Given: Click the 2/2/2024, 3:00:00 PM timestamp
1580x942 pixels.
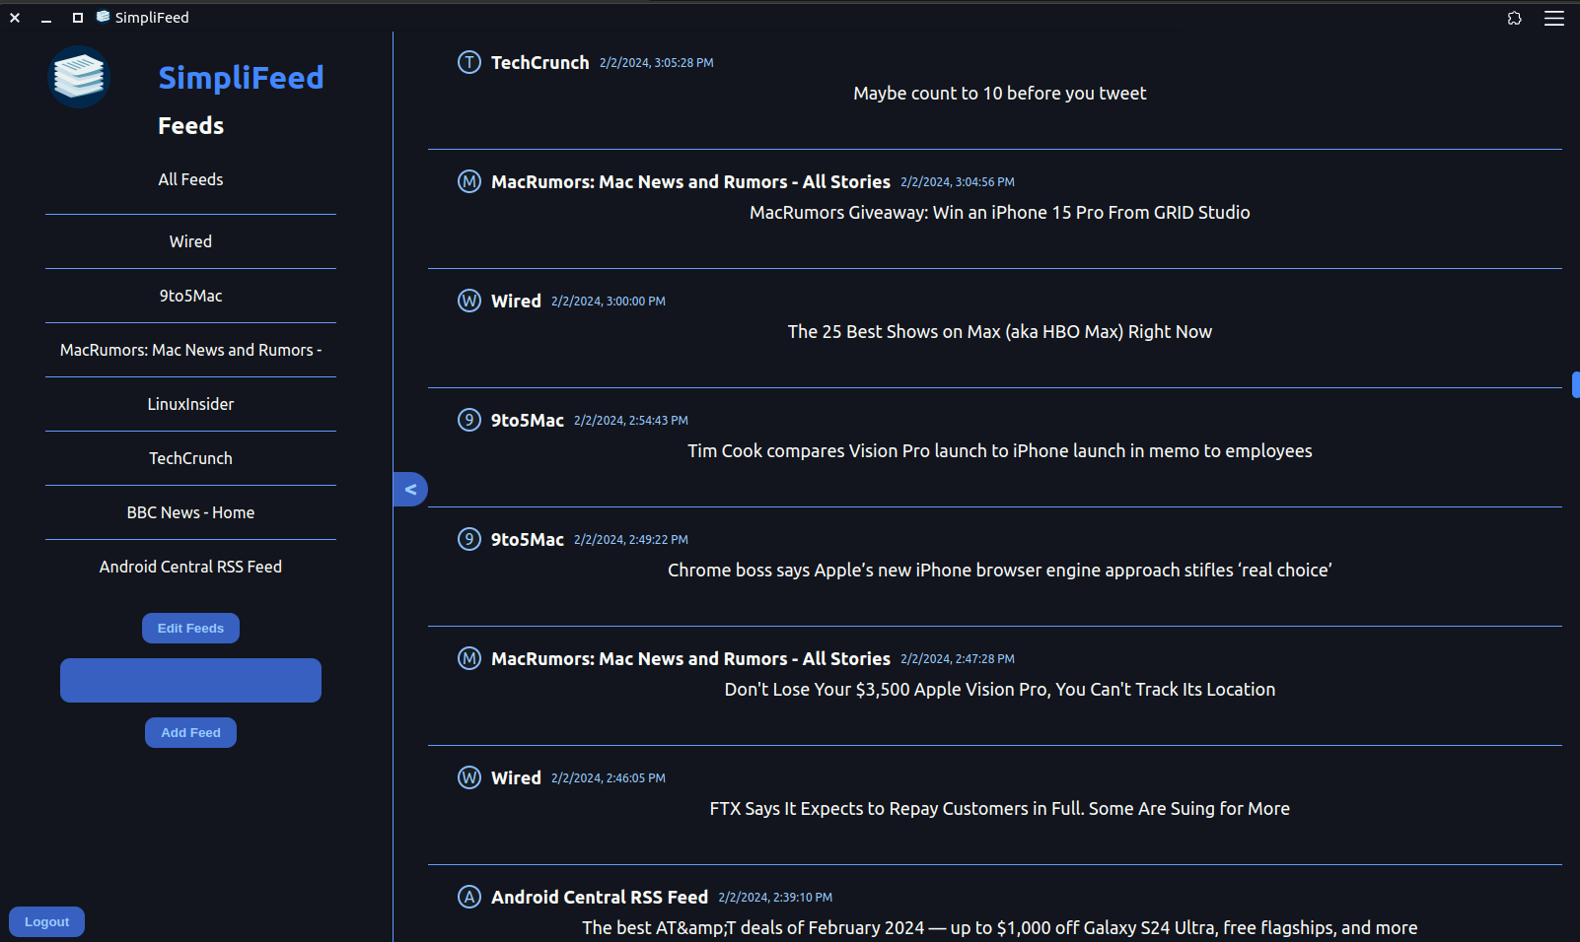Looking at the screenshot, I should (608, 301).
